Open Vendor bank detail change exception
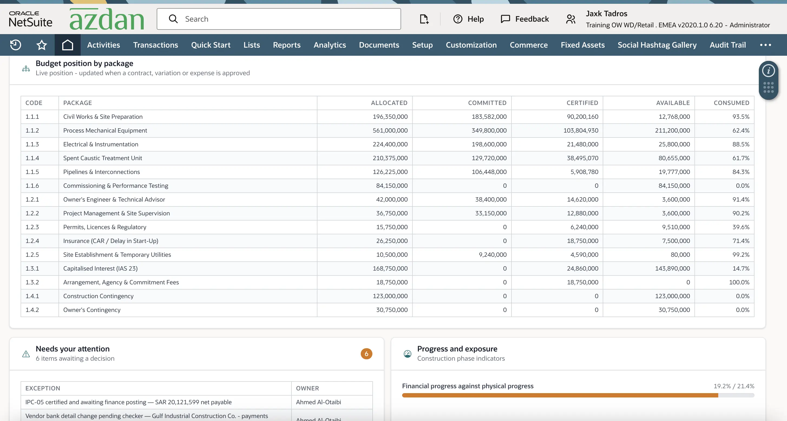787x421 pixels. [x=147, y=416]
